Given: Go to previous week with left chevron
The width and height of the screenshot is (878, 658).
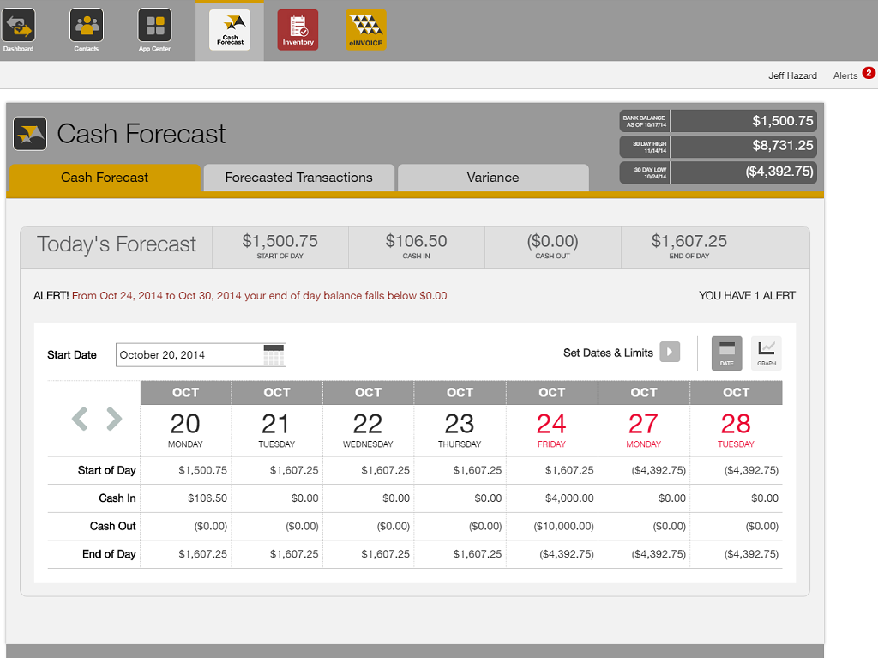Looking at the screenshot, I should [80, 419].
